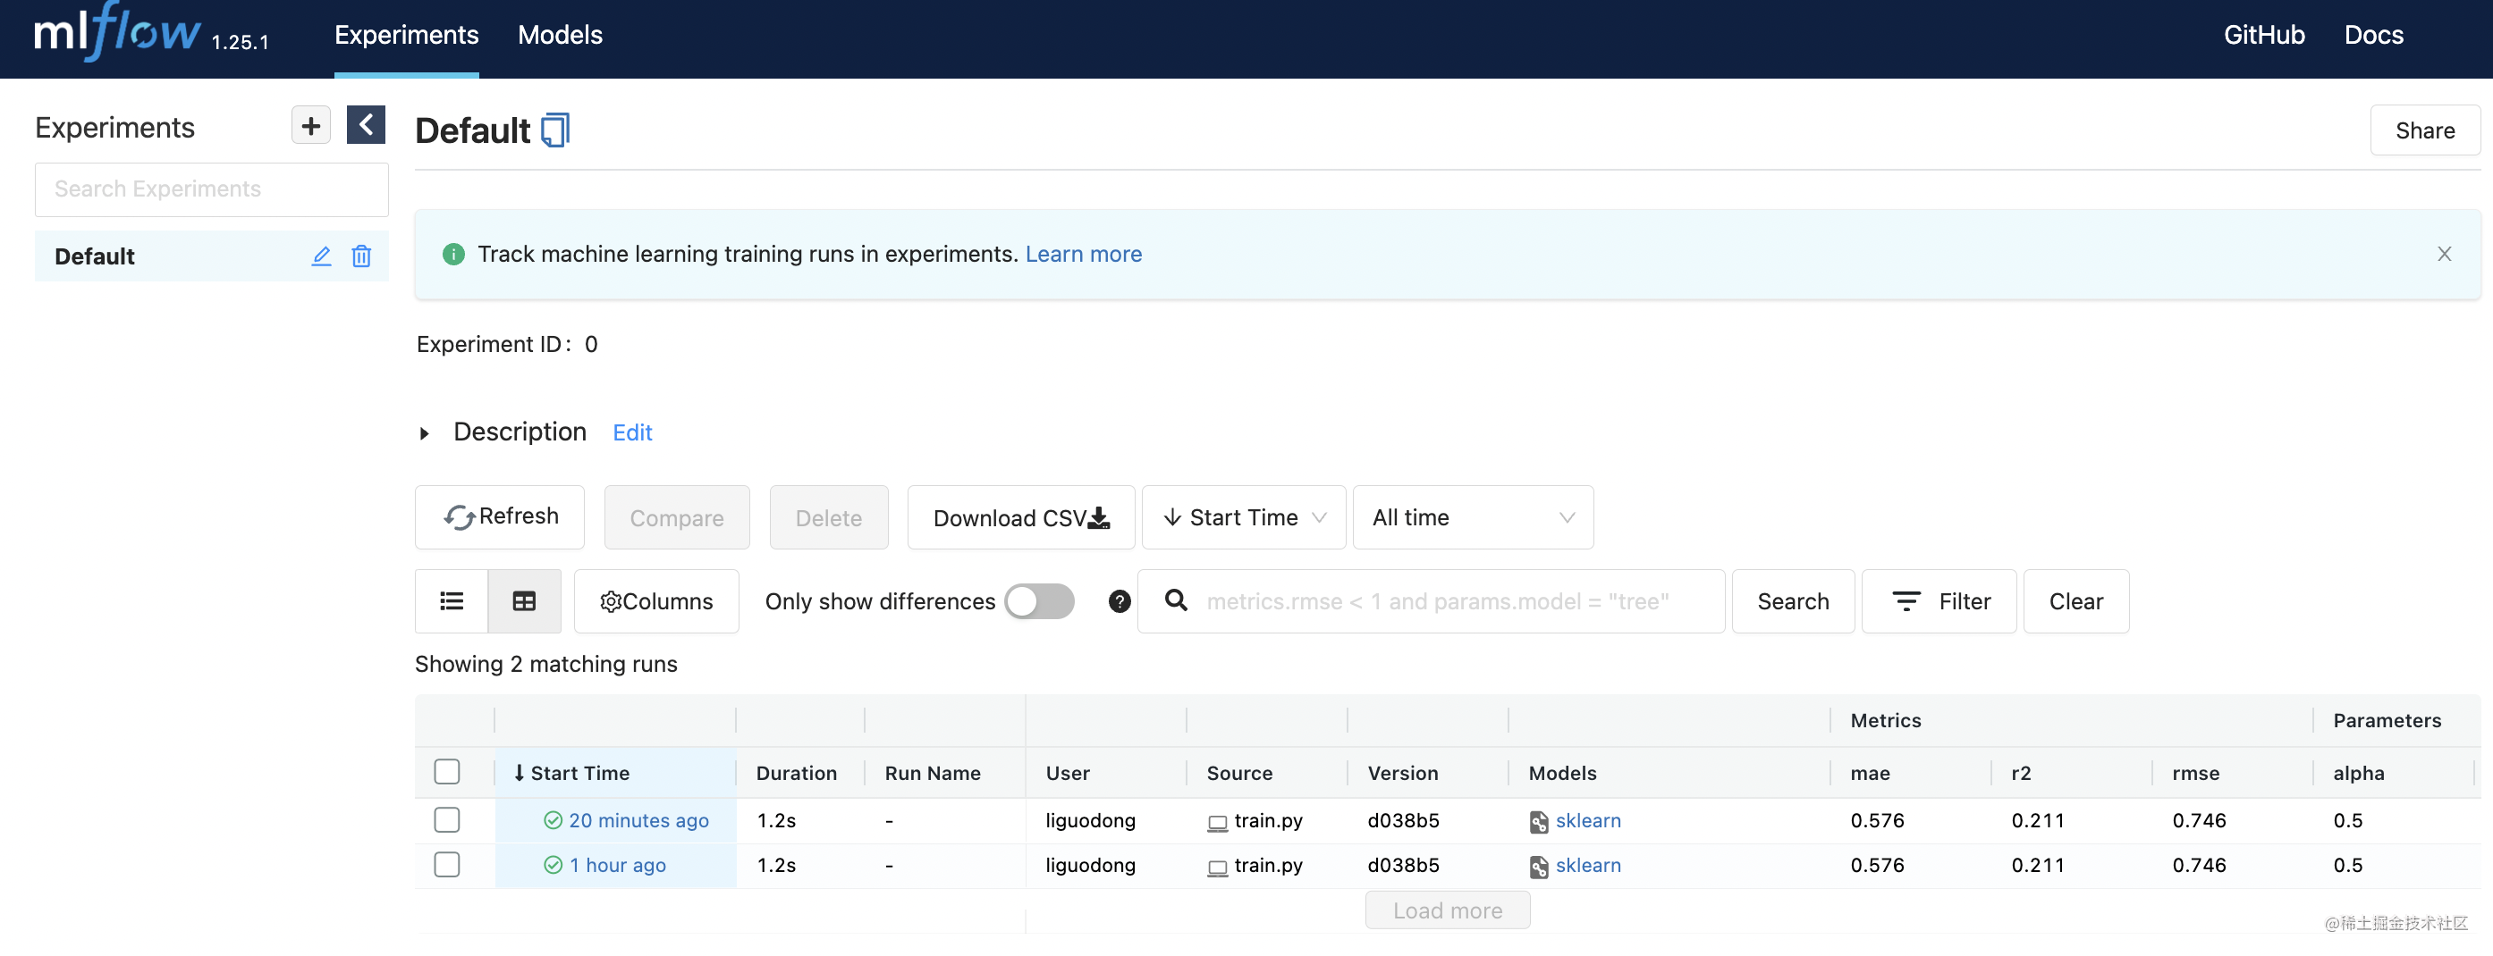Open the sklearn model of latest run
Viewport: 2493px width, 956px height.
[x=1588, y=821]
